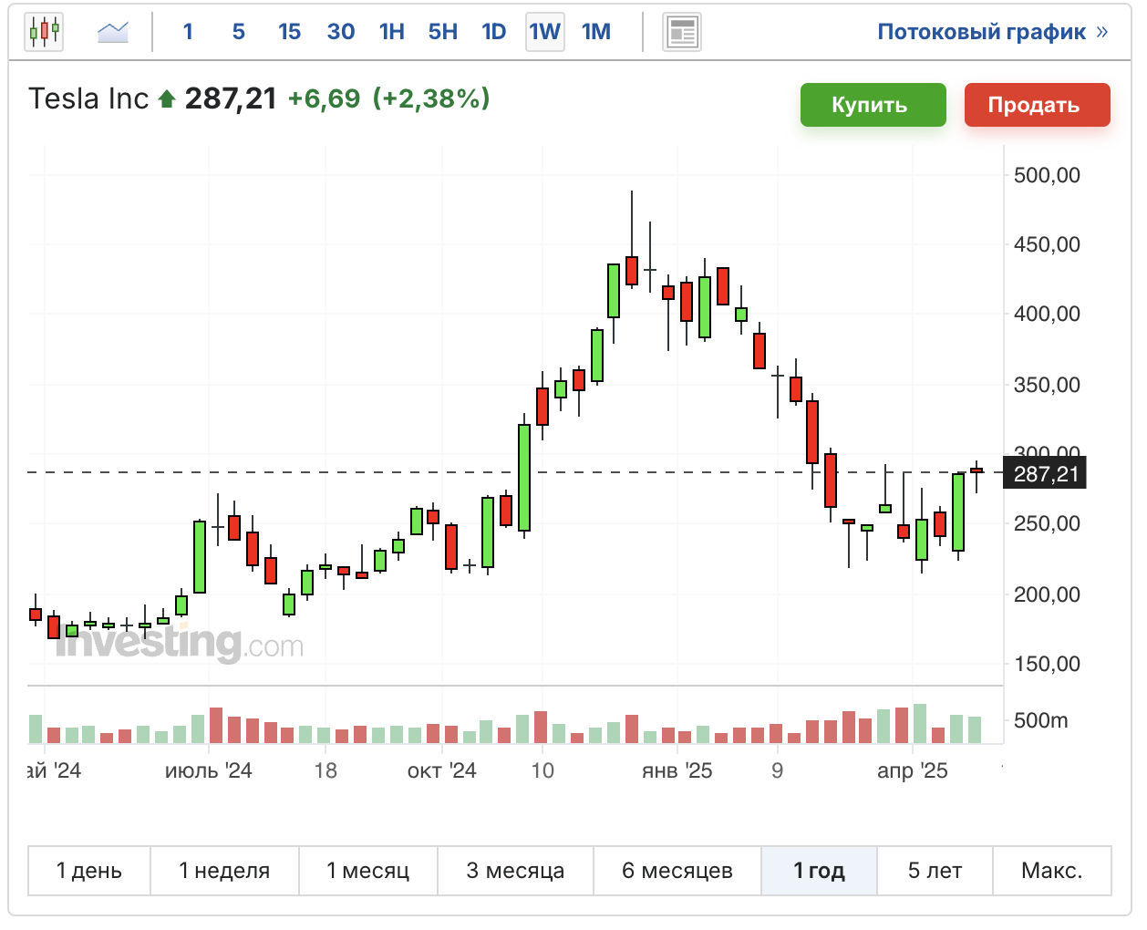Select the 5 лет range tab
This screenshot has width=1147, height=930.
[x=935, y=871]
